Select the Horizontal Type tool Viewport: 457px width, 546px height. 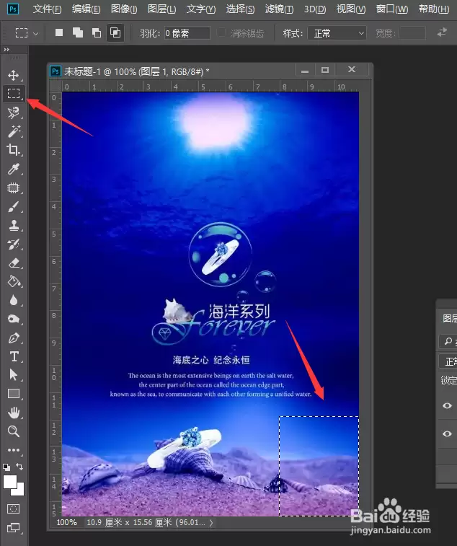[x=14, y=356]
